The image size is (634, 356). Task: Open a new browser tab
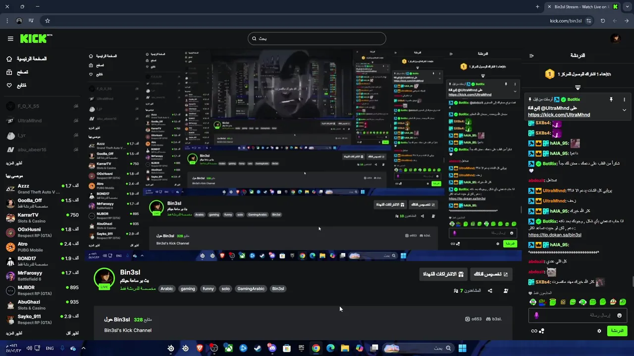[537, 6]
